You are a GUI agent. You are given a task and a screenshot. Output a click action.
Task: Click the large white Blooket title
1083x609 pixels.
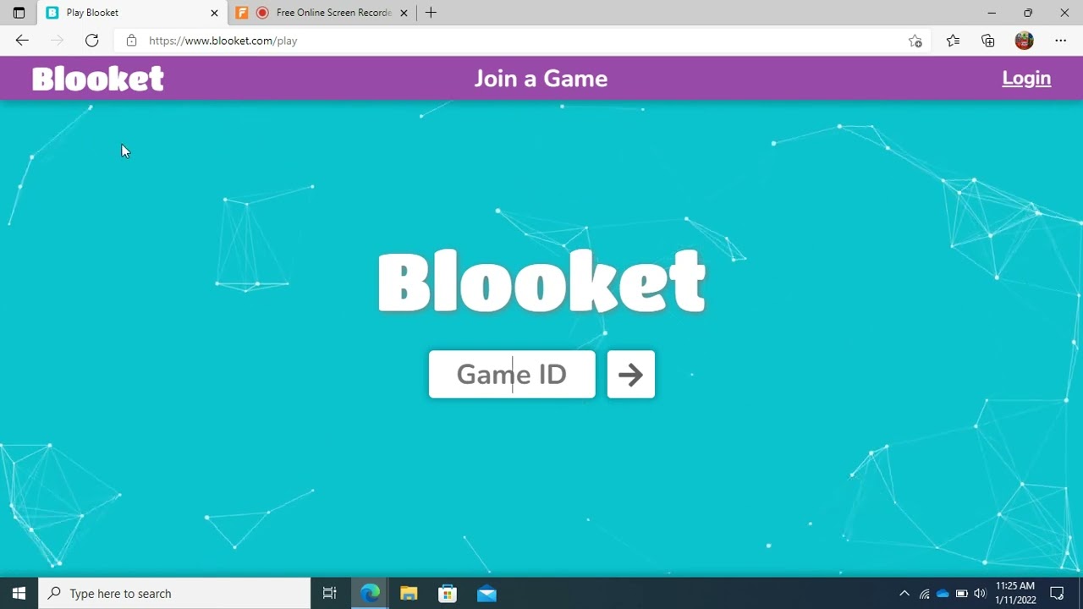(541, 282)
